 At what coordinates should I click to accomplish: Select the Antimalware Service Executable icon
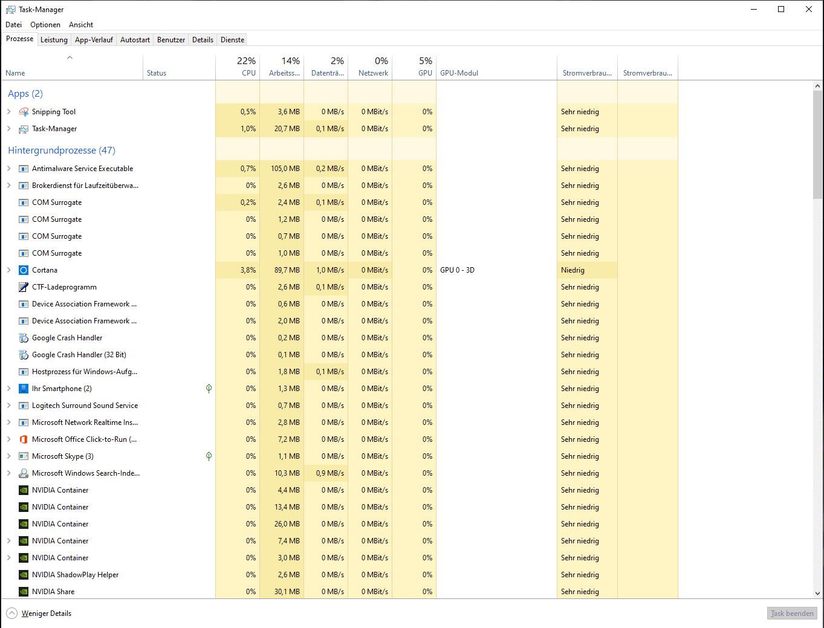point(24,169)
